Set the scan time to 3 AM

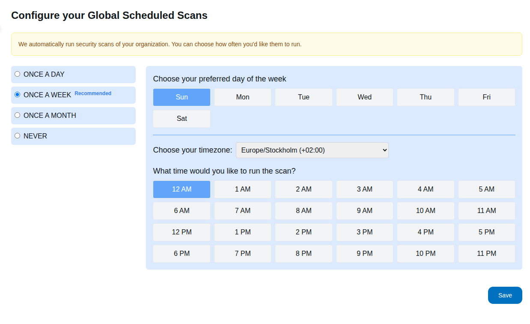pyautogui.click(x=364, y=189)
